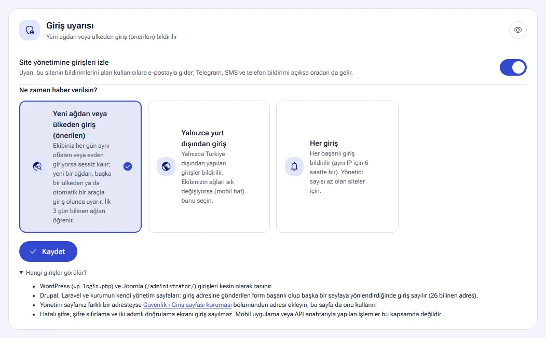Click the Giriş uyarısı heading

pyautogui.click(x=70, y=26)
